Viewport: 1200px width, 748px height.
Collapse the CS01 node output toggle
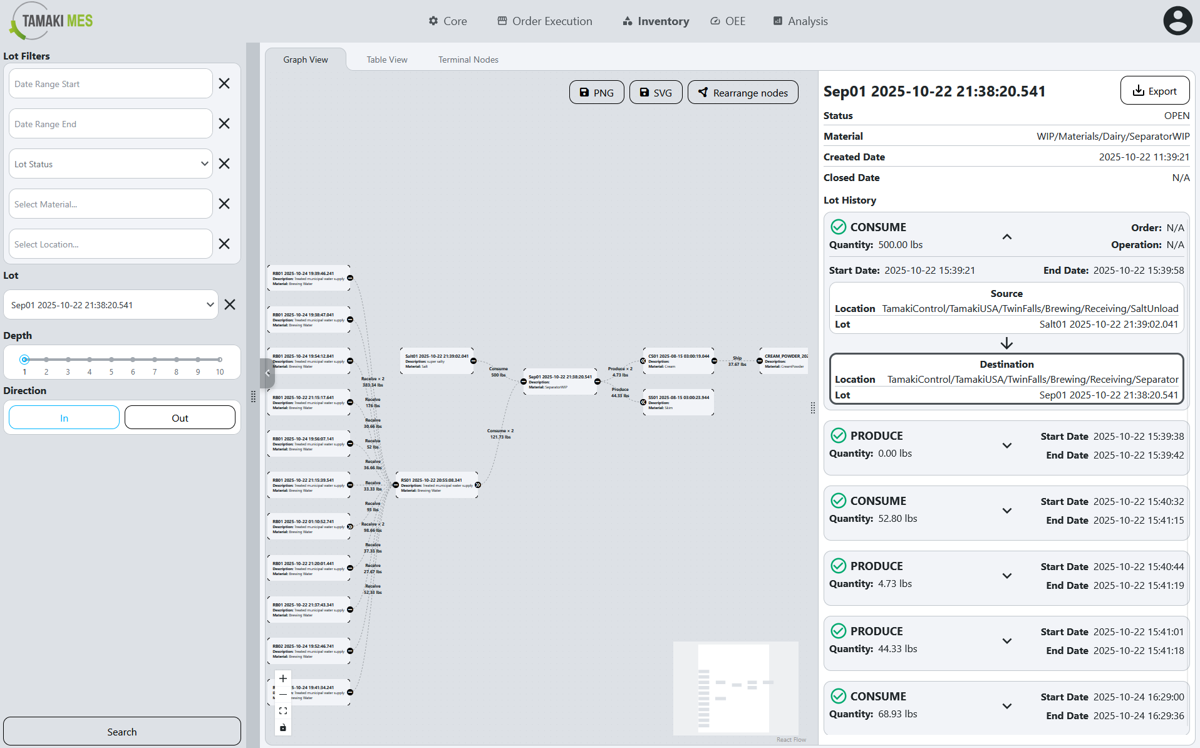714,361
